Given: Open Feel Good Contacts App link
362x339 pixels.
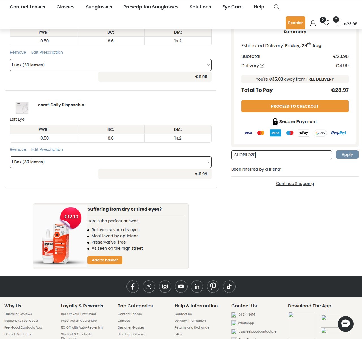Looking at the screenshot, I should click(x=23, y=327).
